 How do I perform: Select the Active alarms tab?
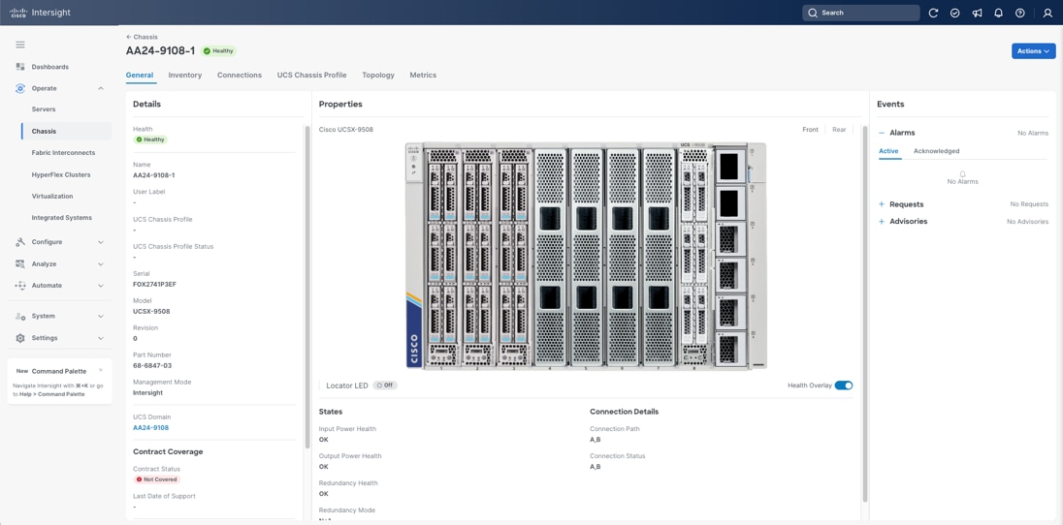point(888,151)
